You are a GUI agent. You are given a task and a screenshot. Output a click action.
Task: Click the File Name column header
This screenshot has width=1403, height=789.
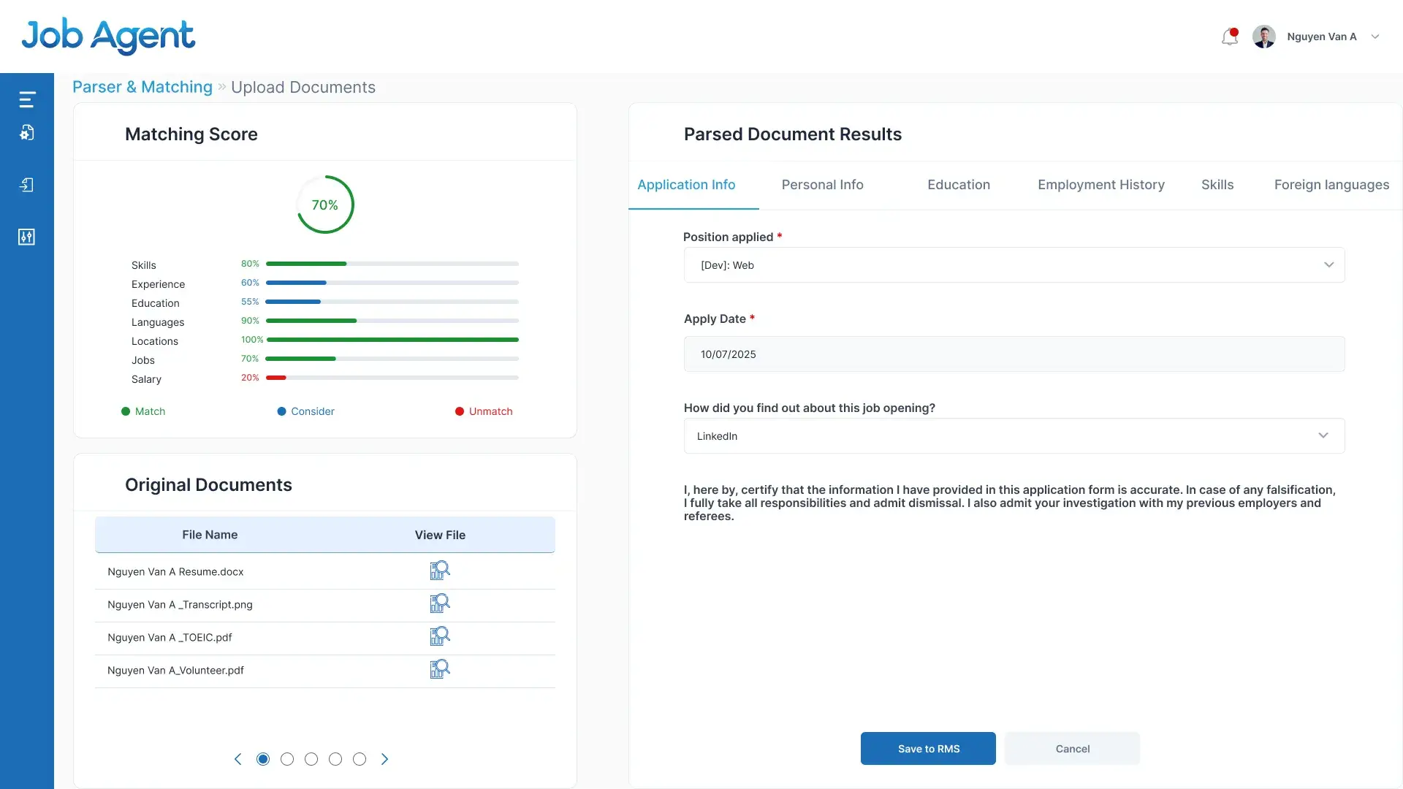point(210,535)
